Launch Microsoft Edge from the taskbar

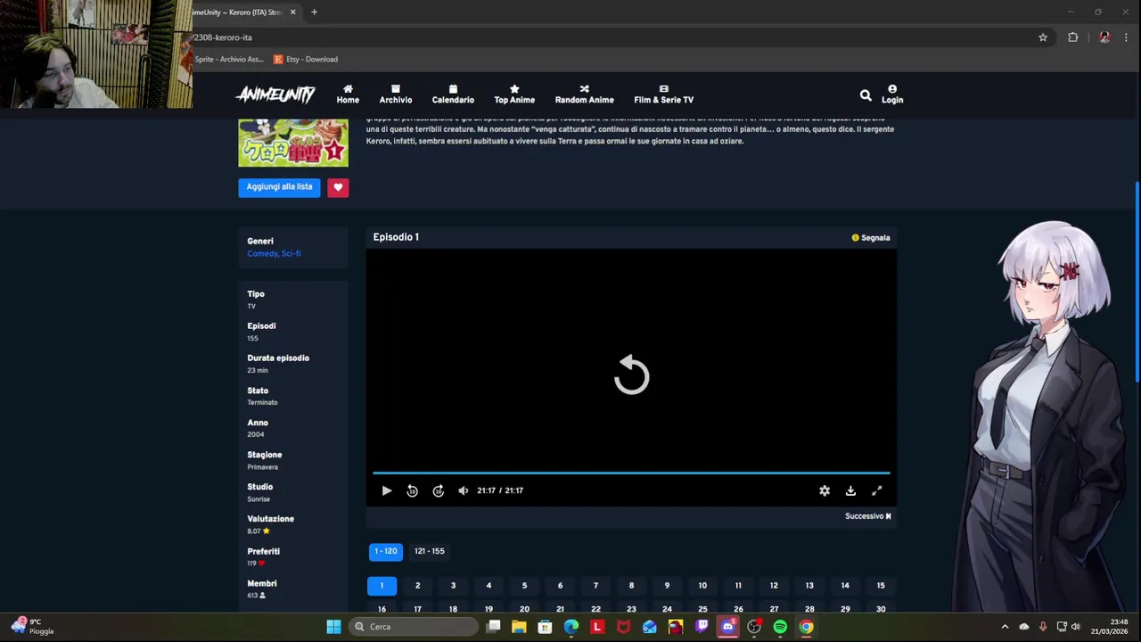571,627
